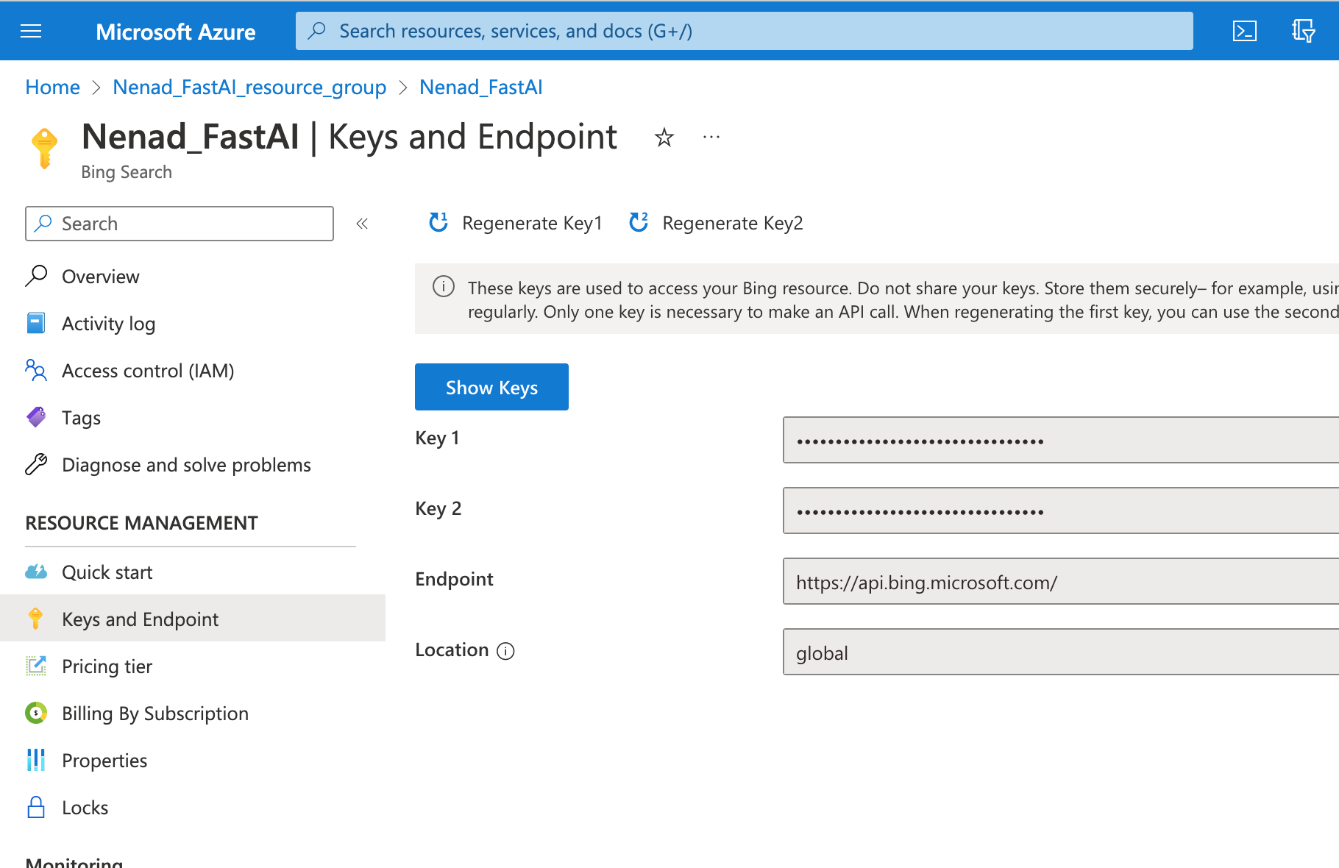Viewport: 1339px width, 868px height.
Task: Click the Access control people icon
Action: 36,370
